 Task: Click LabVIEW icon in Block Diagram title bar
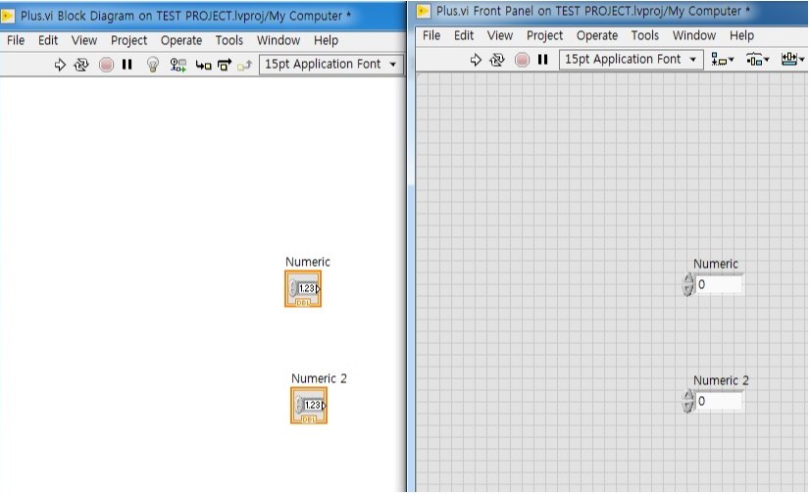pyautogui.click(x=7, y=16)
